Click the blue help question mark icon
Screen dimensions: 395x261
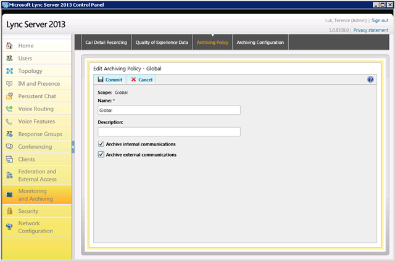(x=370, y=80)
